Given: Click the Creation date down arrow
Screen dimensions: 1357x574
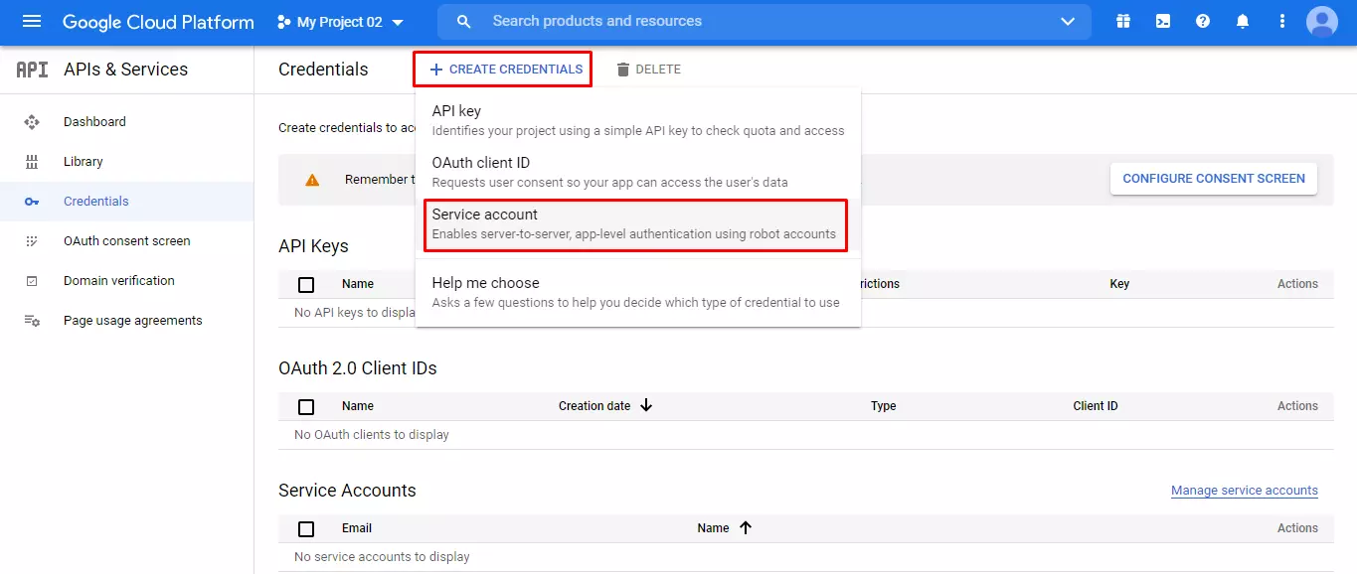Looking at the screenshot, I should pos(646,405).
